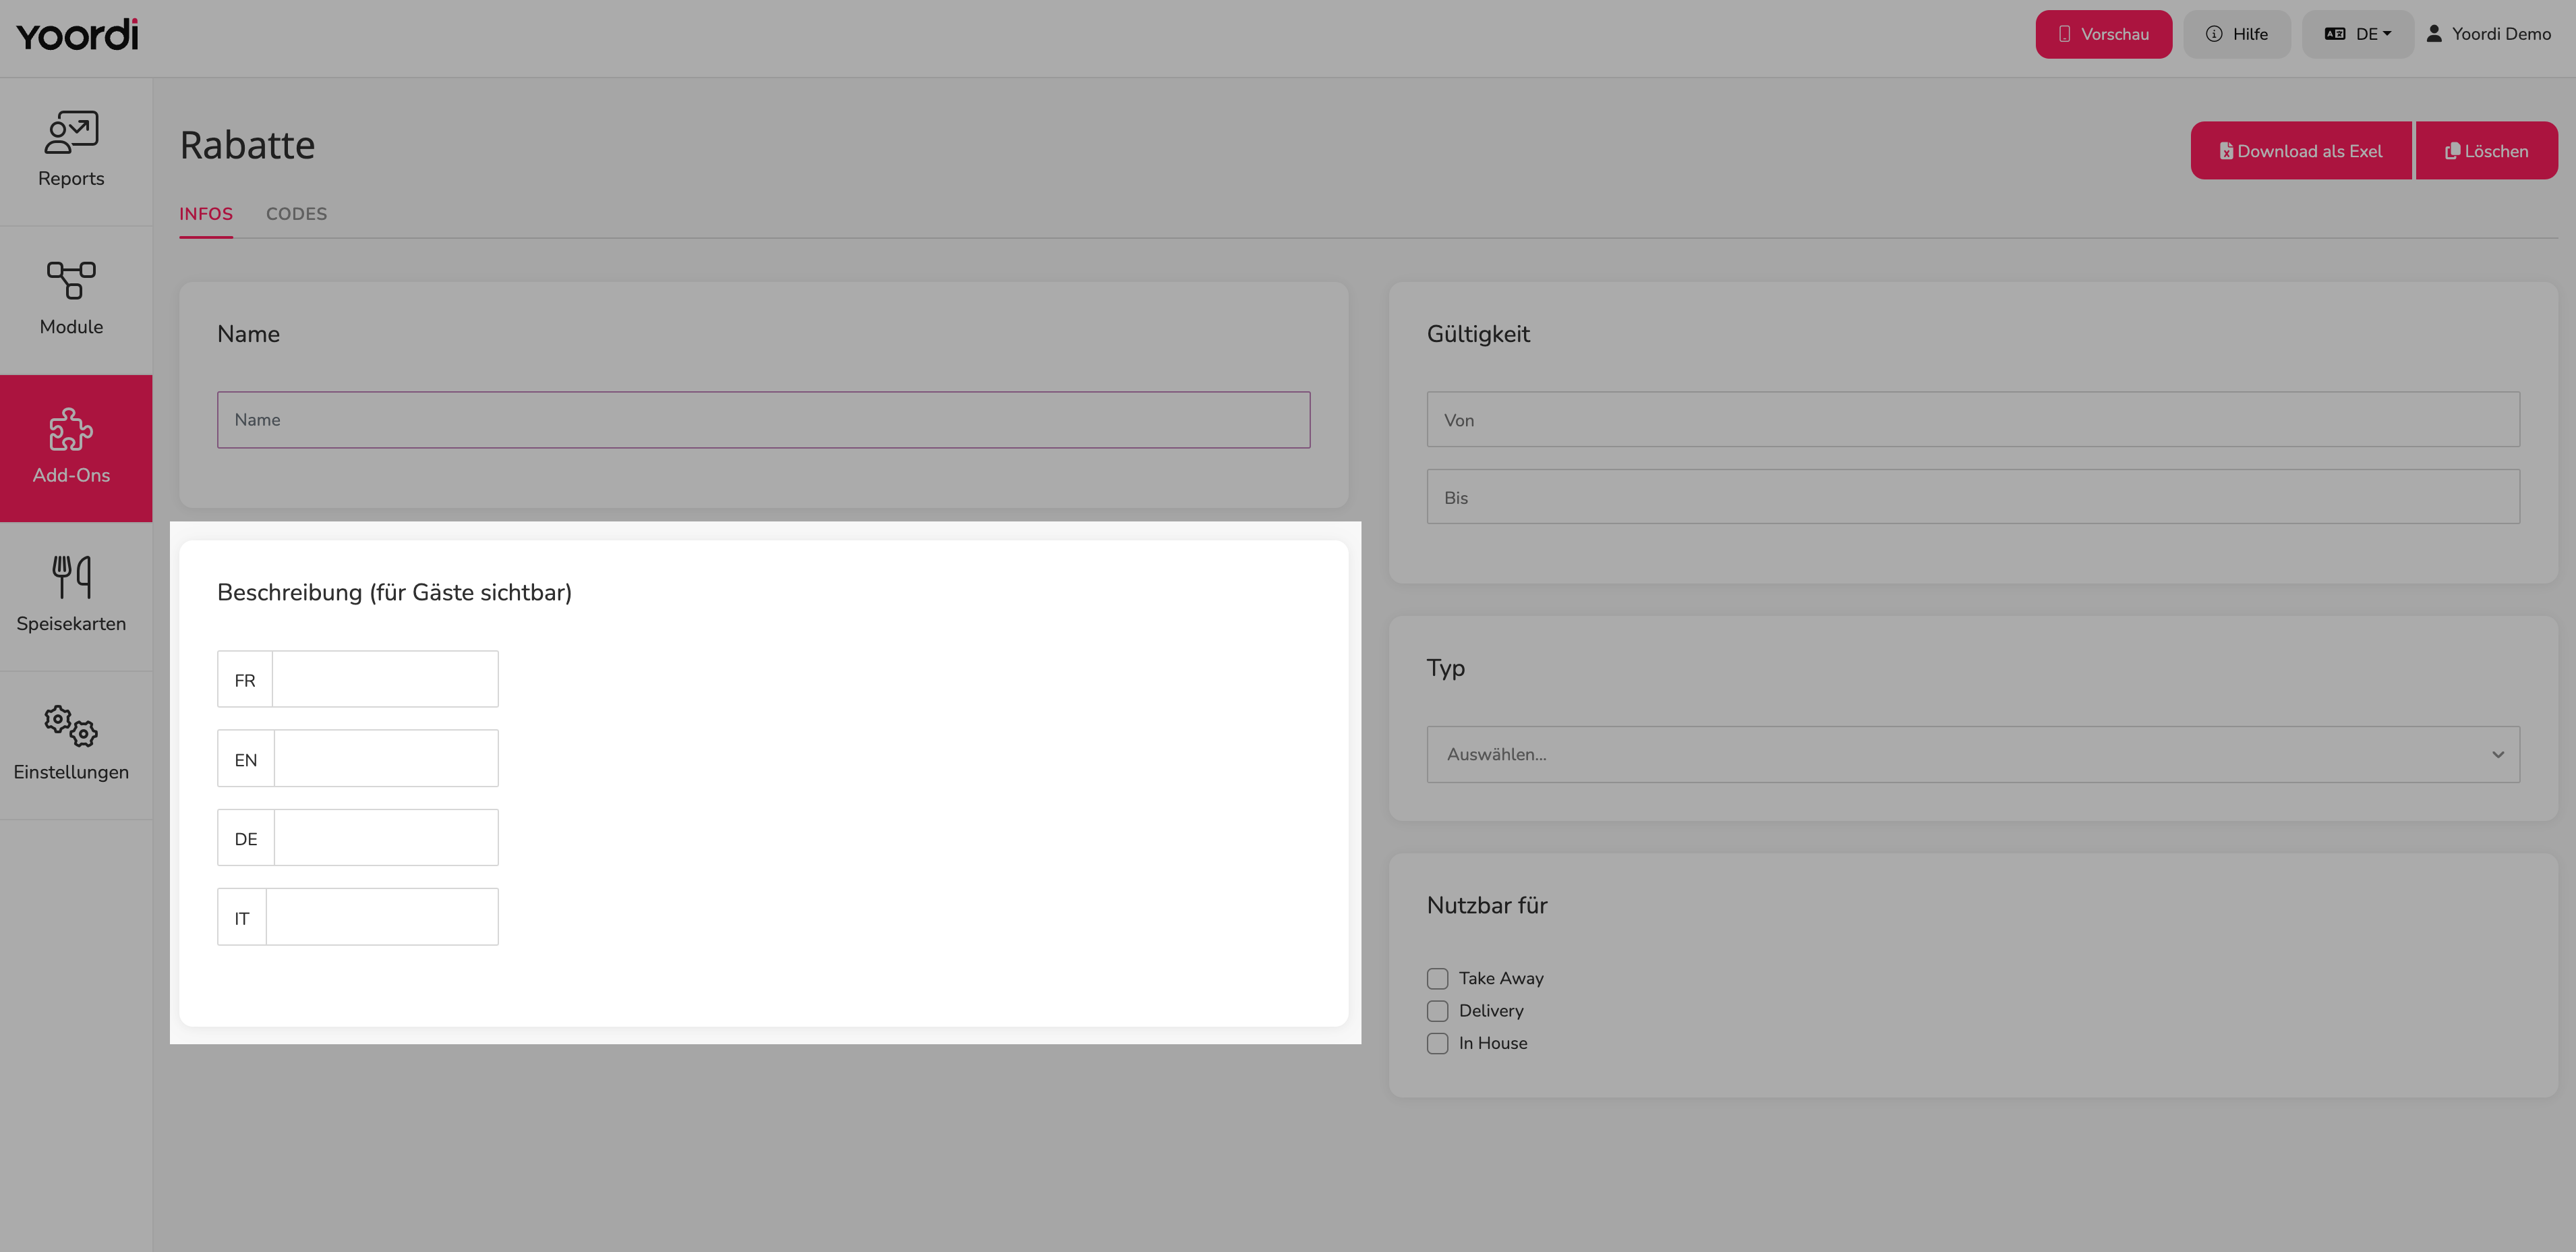2576x1252 pixels.
Task: Click the Yoordi Demo user icon
Action: [x=2434, y=34]
